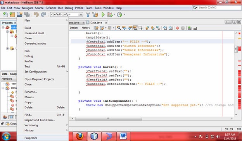
Task: Click the editor Find Selection magnifier icon
Action: pos(119,28)
